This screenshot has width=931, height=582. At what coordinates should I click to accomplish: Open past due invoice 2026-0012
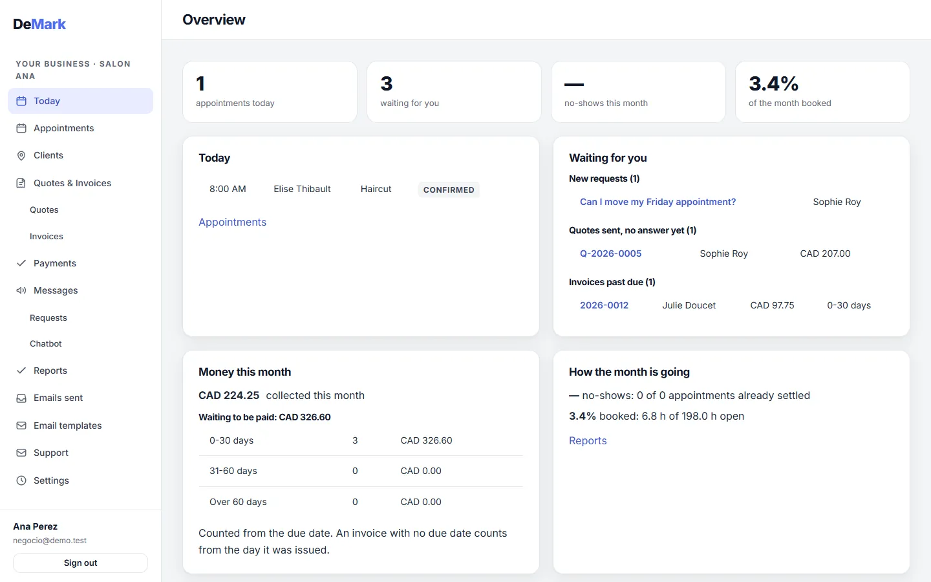point(604,305)
